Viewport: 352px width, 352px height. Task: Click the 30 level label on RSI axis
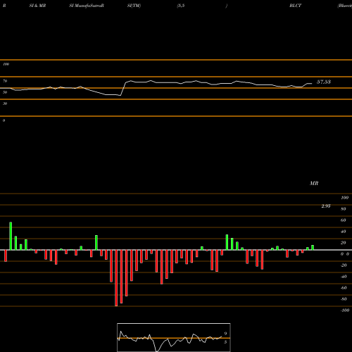coord(5,103)
